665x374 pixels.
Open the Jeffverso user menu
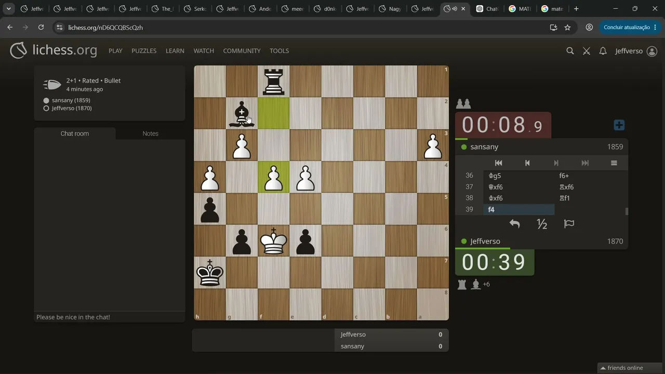pyautogui.click(x=636, y=51)
